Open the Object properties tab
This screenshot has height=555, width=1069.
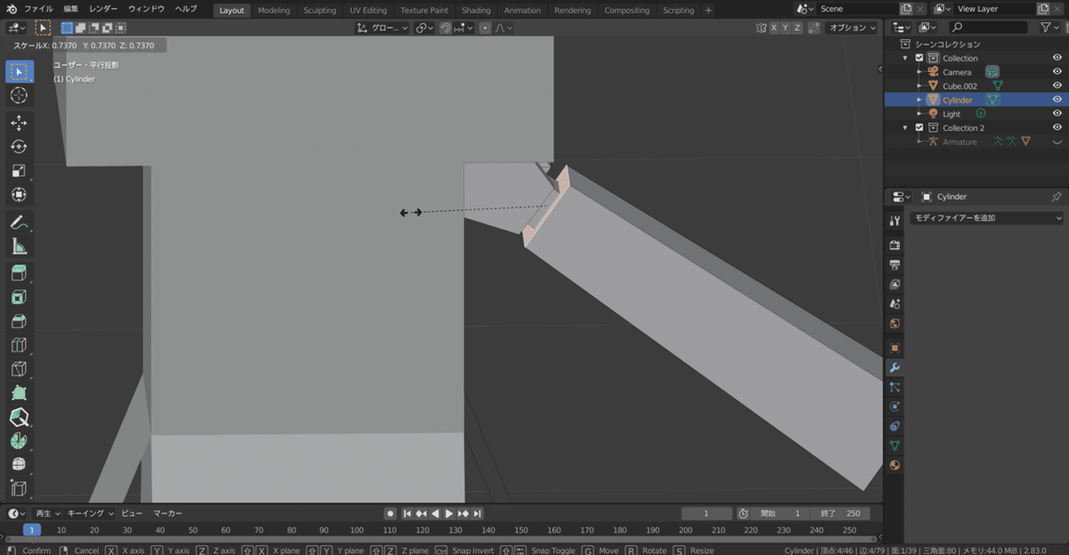pos(894,348)
